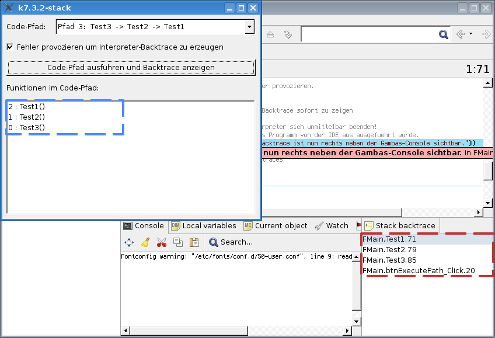Expand the back-history dropdown arrow
Screen dimensions: 495x338
click(x=470, y=34)
